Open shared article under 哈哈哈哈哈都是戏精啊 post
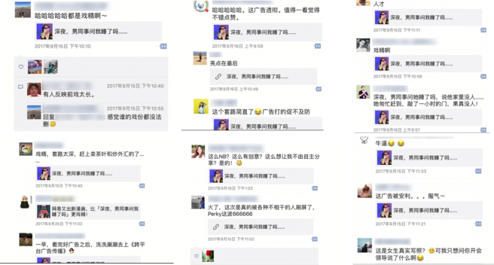Image resolution: width=494 pixels, height=265 pixels. click(98, 32)
